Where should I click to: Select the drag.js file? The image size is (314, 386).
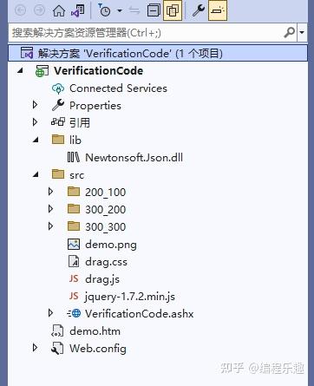[102, 279]
